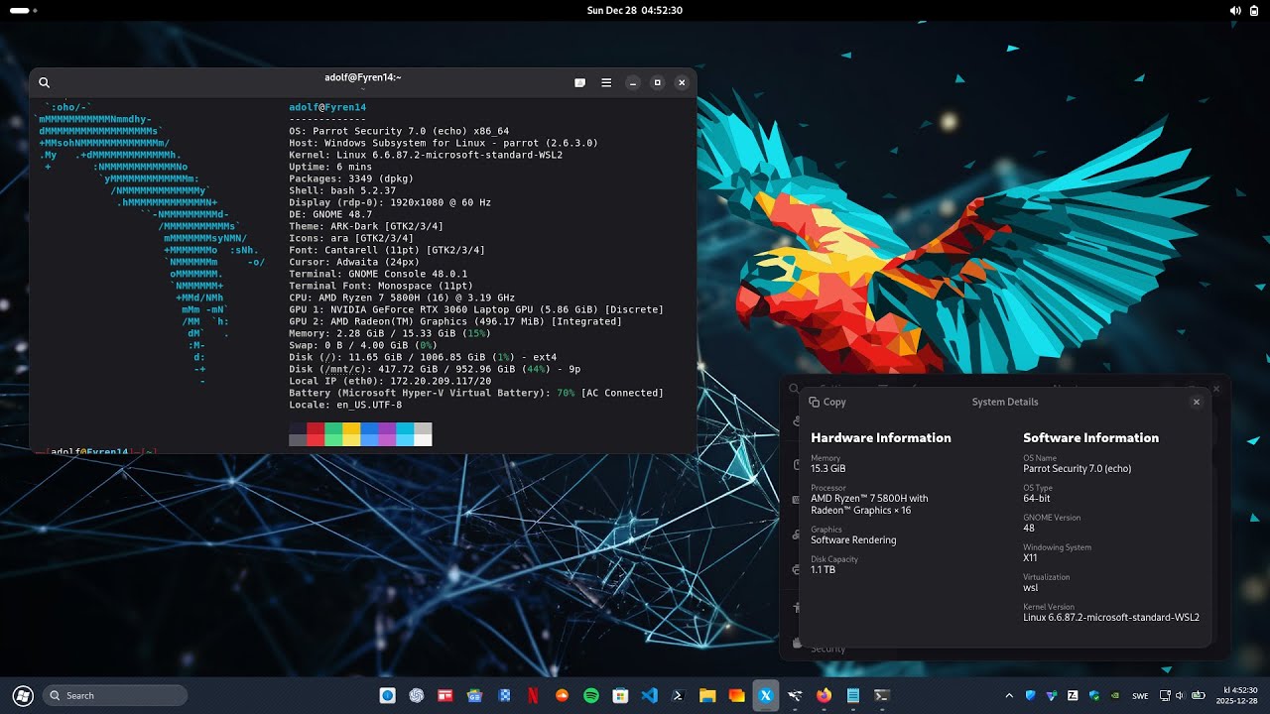Open the Windows taskbar volume icon
This screenshot has width=1270, height=714.
[1181, 695]
